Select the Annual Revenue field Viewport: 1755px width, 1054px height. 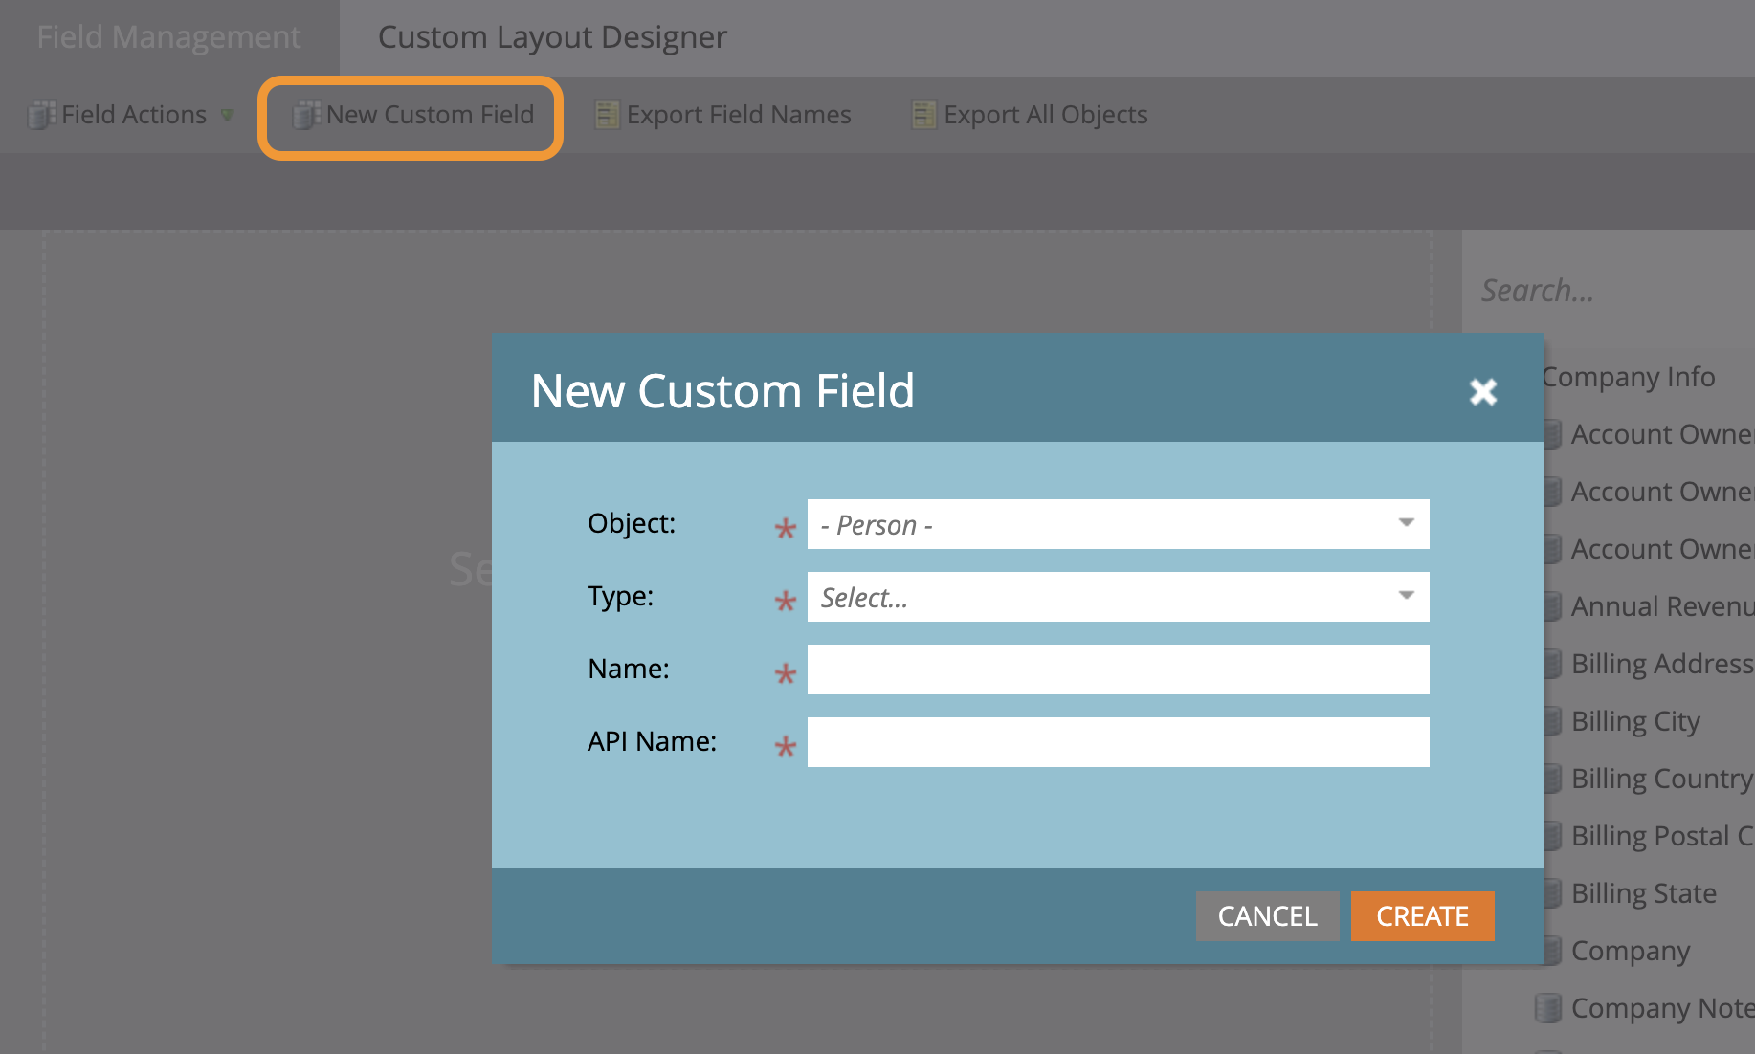click(1662, 606)
